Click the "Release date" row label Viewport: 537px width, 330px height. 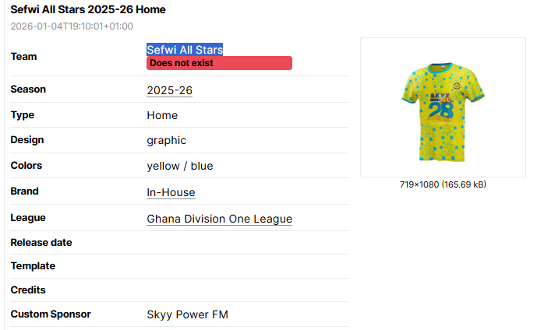[x=41, y=243]
